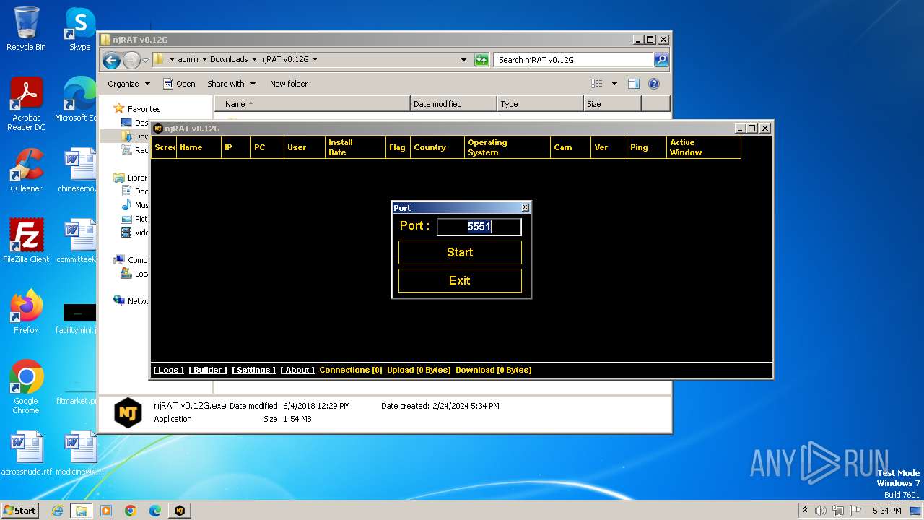924x520 pixels.
Task: Click the network tray icon
Action: coord(838,511)
